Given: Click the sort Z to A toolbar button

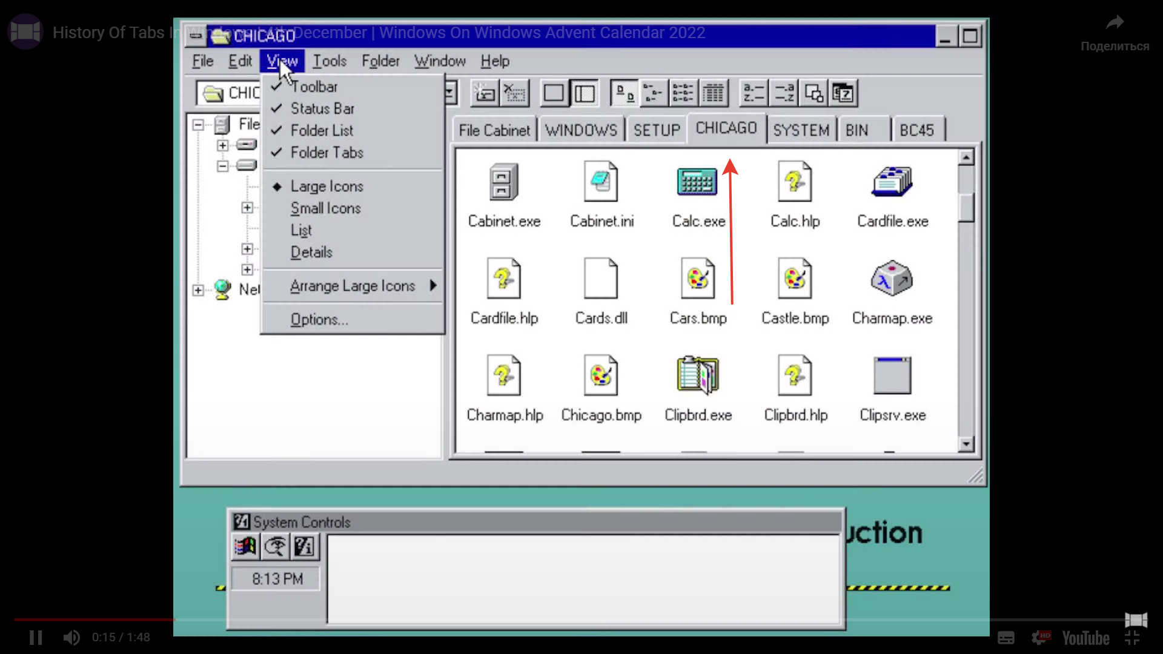Looking at the screenshot, I should click(x=784, y=93).
